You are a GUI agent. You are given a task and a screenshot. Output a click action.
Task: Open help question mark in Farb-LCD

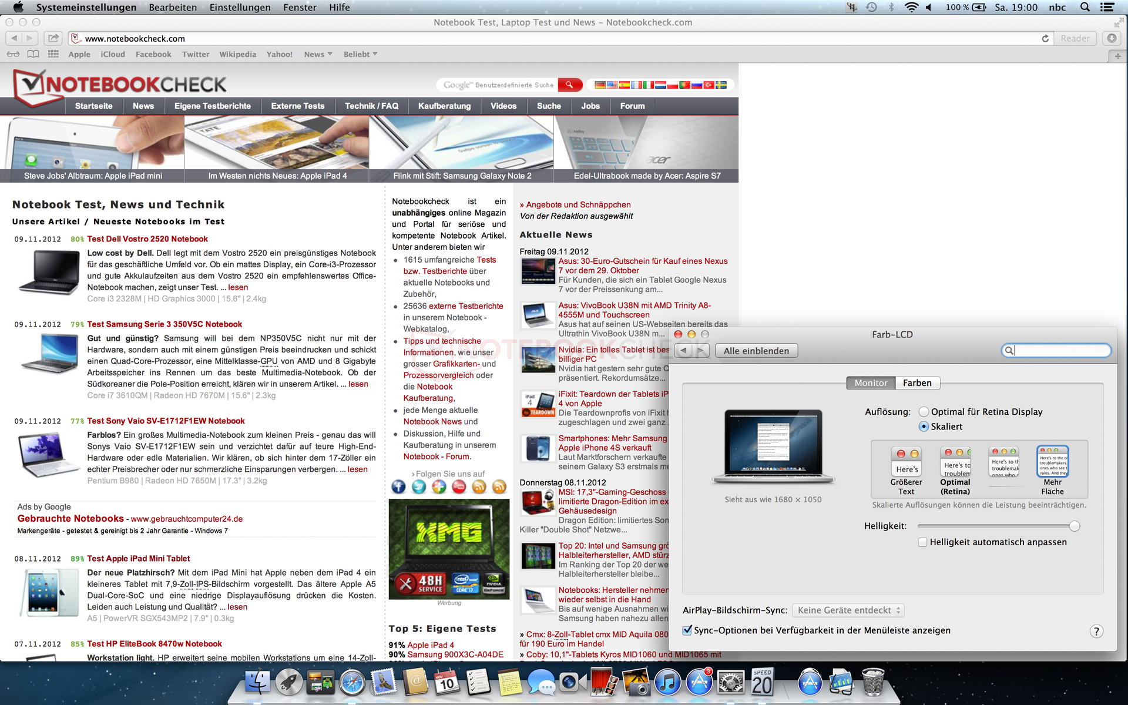[x=1096, y=631]
